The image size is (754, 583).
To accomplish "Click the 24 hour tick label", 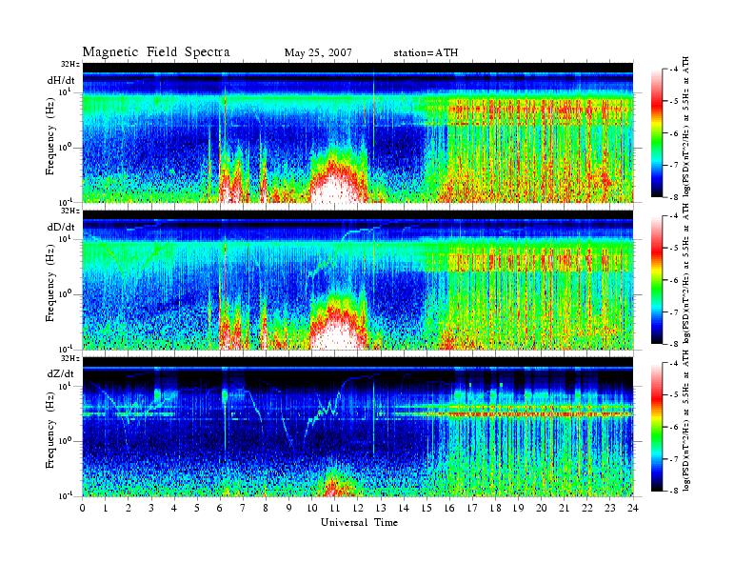I will click(x=633, y=508).
